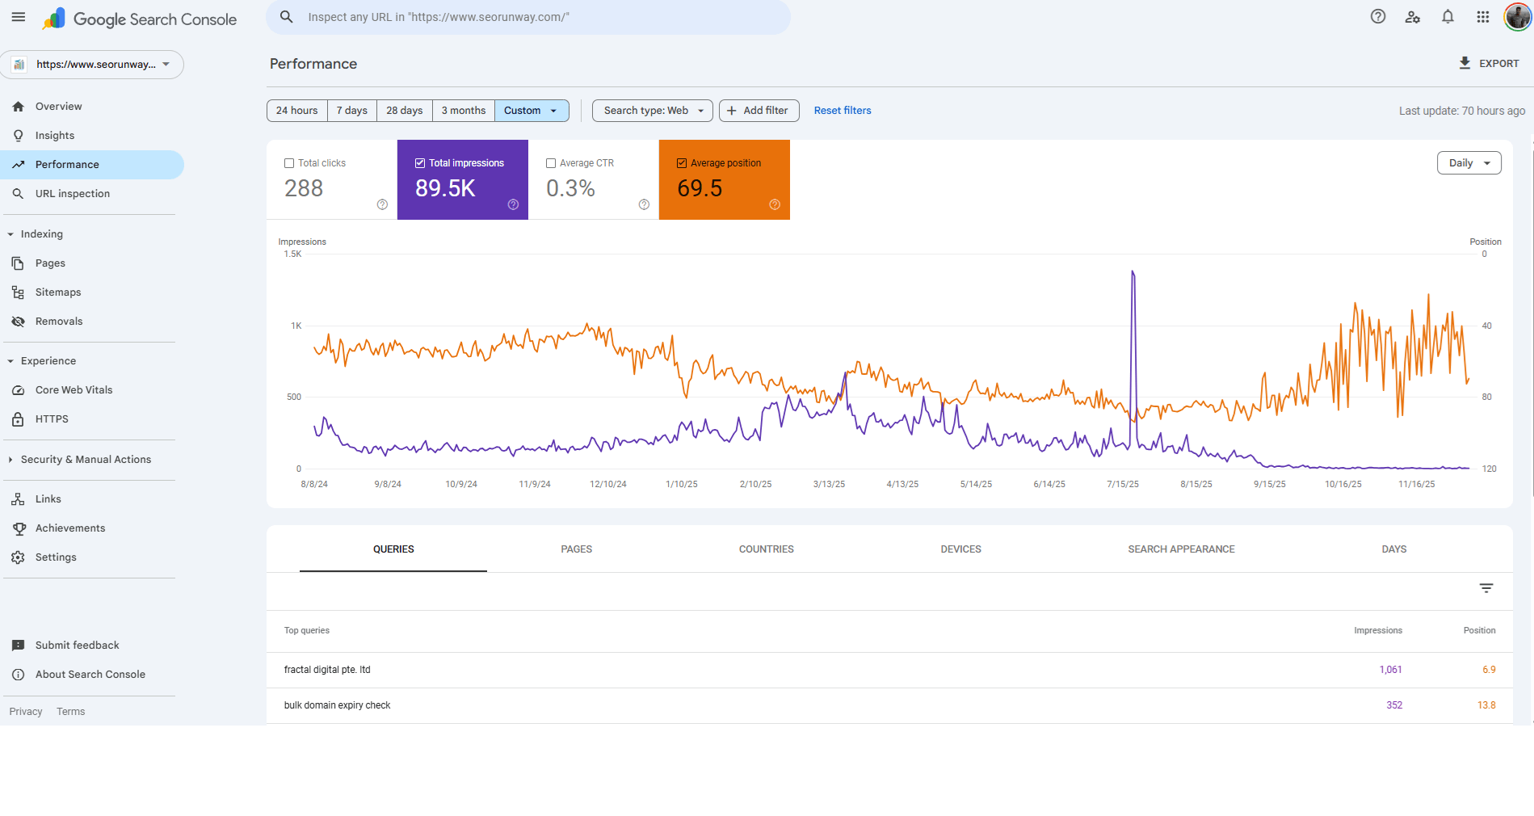Open the hamburger main menu
Image resolution: width=1534 pixels, height=816 pixels.
(x=19, y=17)
